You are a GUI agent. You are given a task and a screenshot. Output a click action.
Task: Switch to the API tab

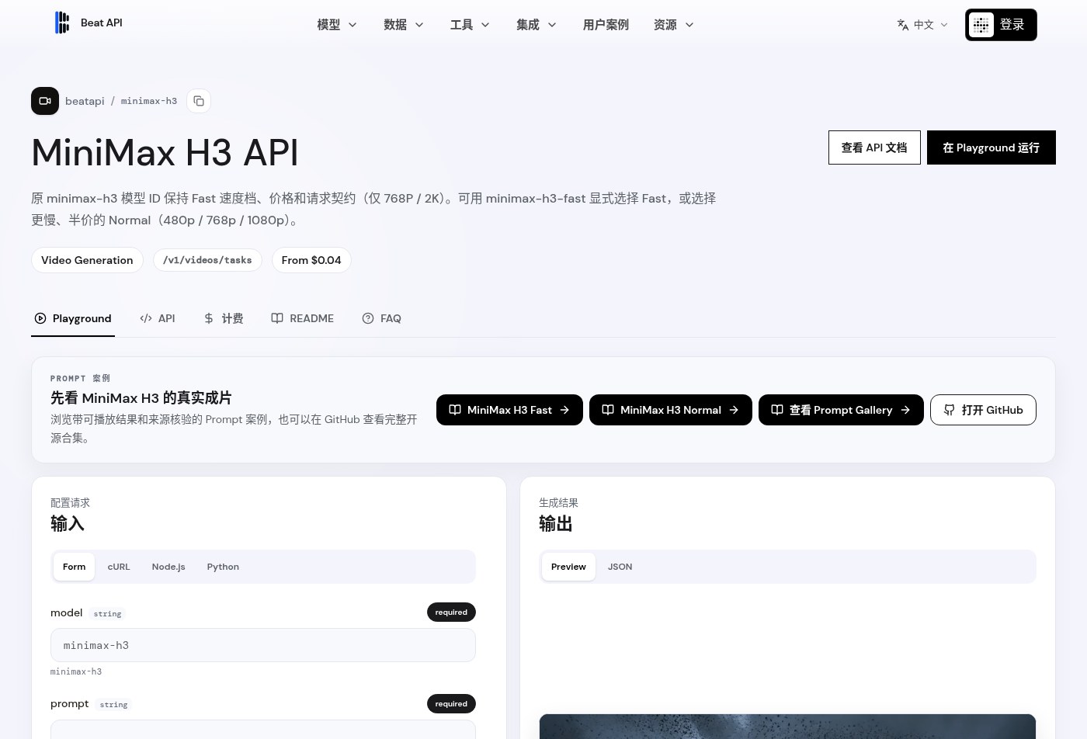click(158, 318)
